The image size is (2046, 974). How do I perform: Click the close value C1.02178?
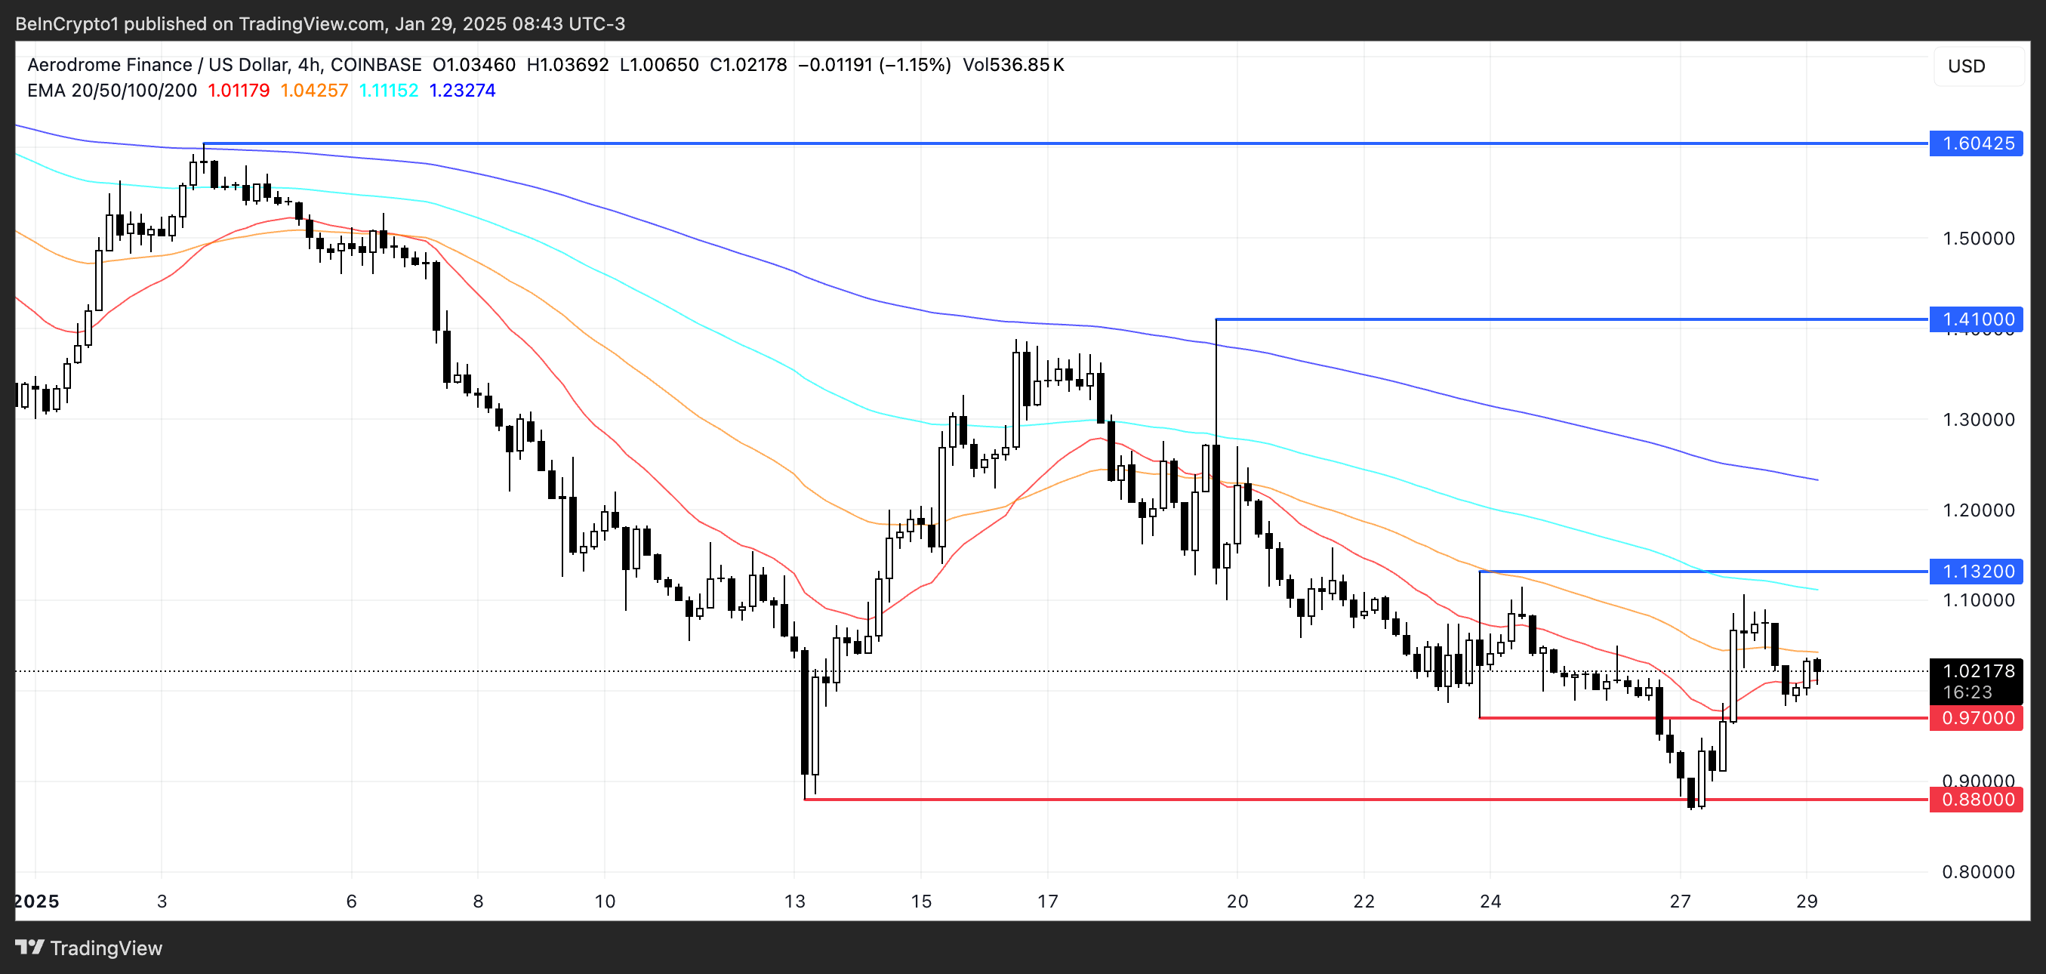tap(748, 65)
